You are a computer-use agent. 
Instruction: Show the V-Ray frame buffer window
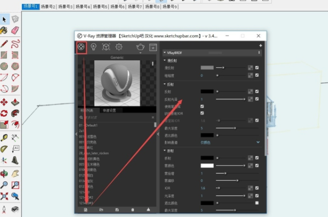point(153,47)
